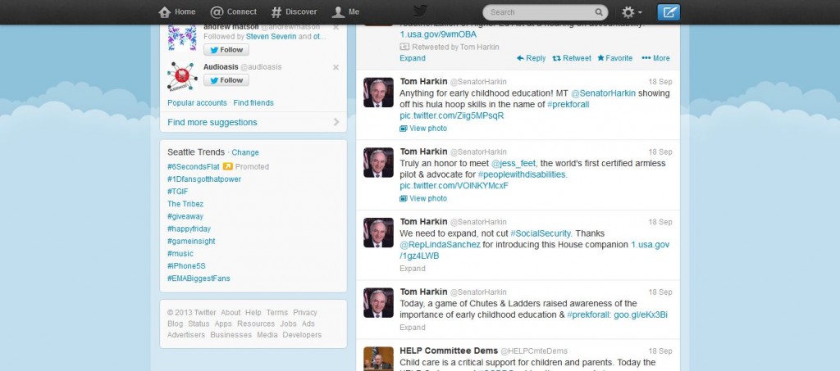Open #SocialSecurity hashtag
840x371 pixels.
[x=540, y=233]
